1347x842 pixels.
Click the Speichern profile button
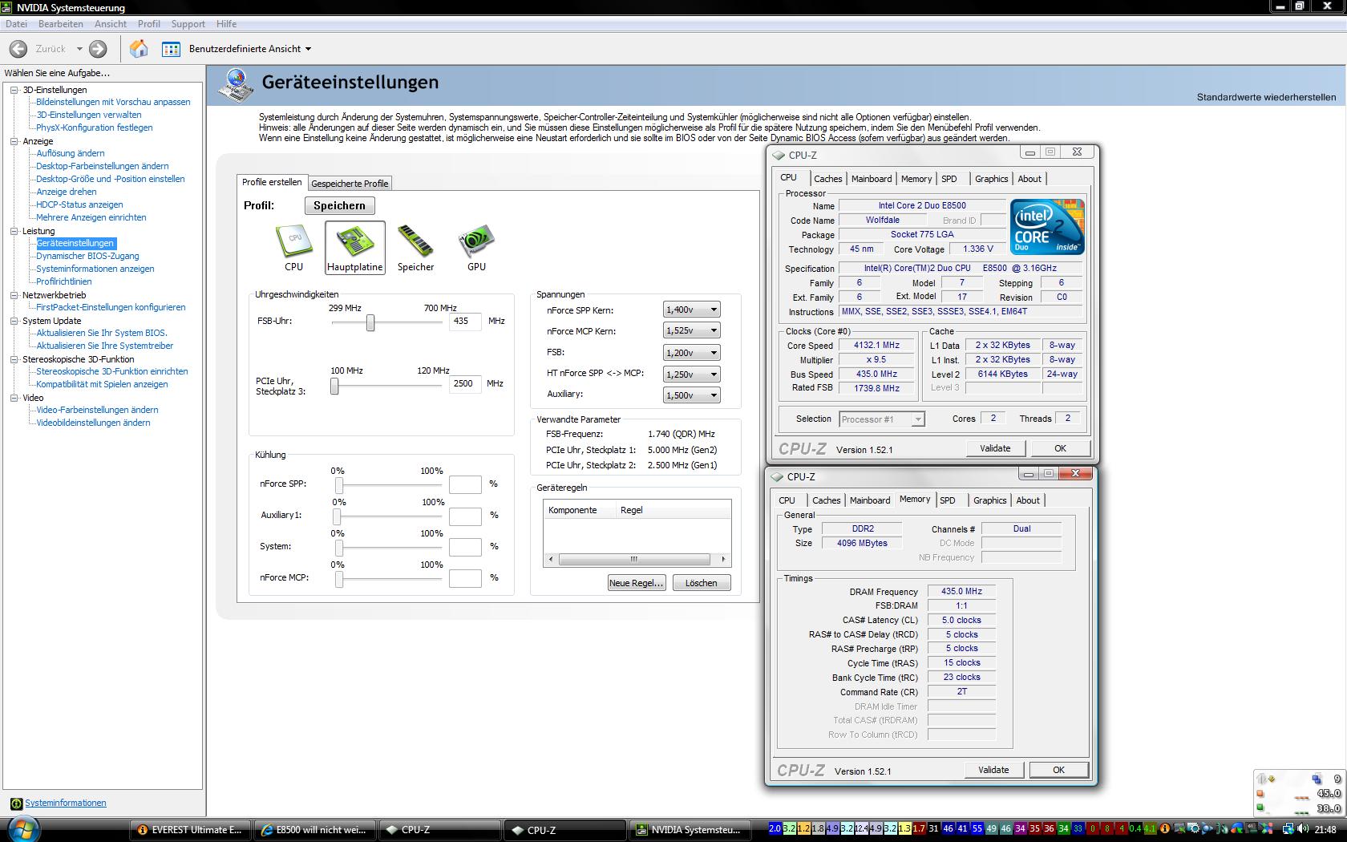[339, 206]
